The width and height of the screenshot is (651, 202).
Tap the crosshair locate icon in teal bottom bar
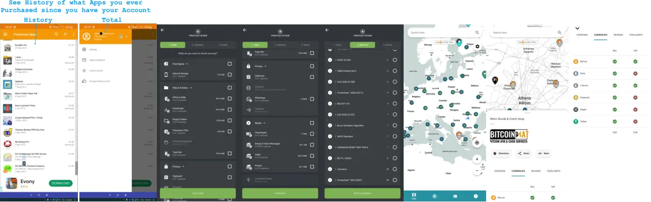[434, 196]
